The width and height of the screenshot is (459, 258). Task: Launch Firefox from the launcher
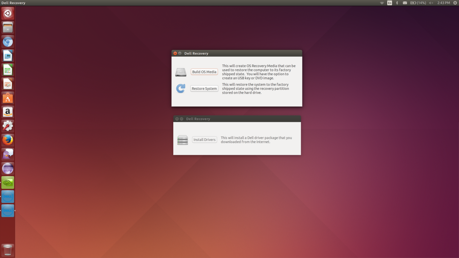click(x=8, y=140)
